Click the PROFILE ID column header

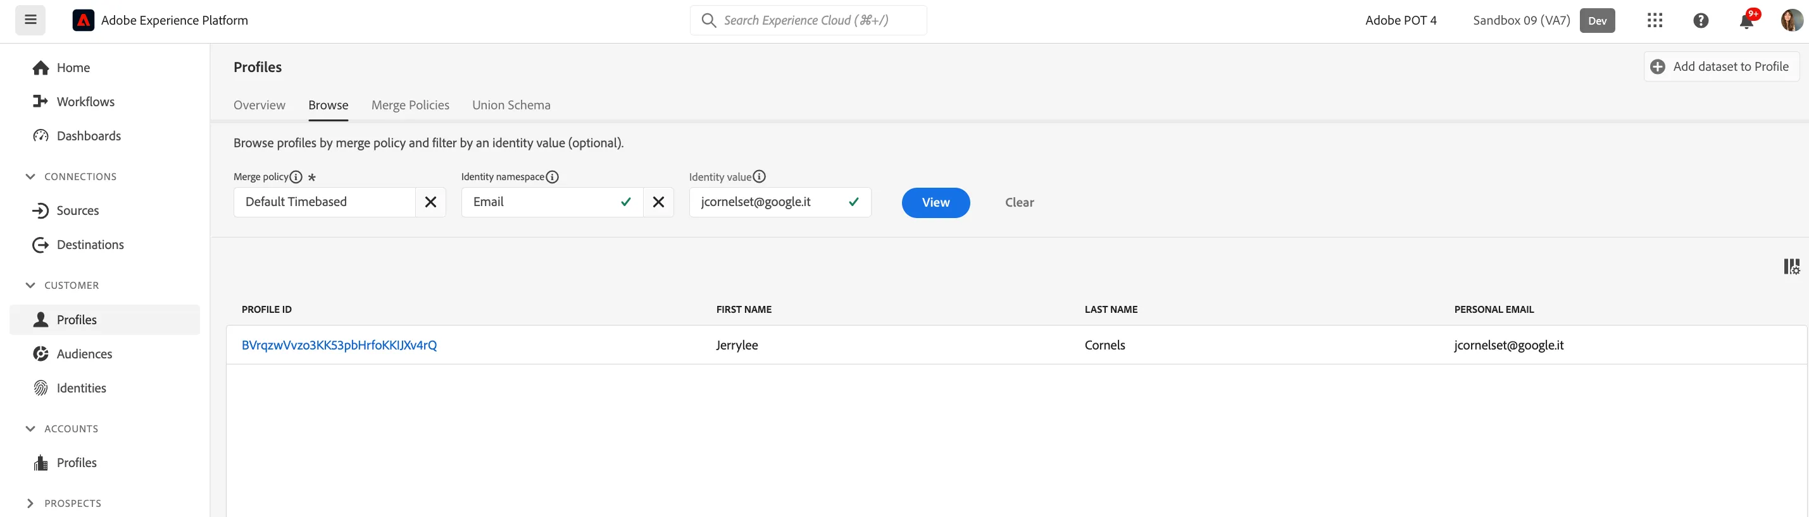tap(267, 309)
